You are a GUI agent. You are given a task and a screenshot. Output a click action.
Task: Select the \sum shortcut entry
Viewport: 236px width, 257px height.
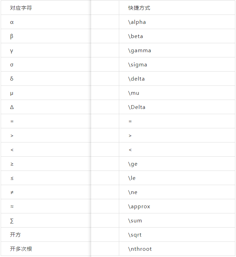(135, 221)
